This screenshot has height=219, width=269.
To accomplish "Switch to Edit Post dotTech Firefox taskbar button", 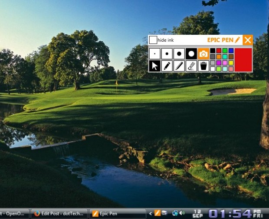I will tap(59, 213).
